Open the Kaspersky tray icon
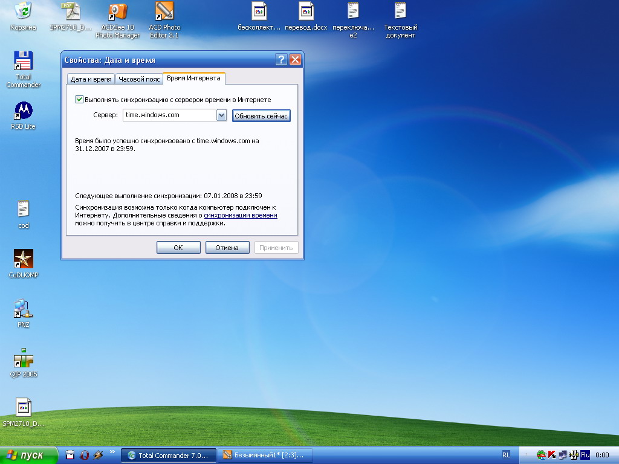The height and width of the screenshot is (464, 619). pyautogui.click(x=552, y=455)
